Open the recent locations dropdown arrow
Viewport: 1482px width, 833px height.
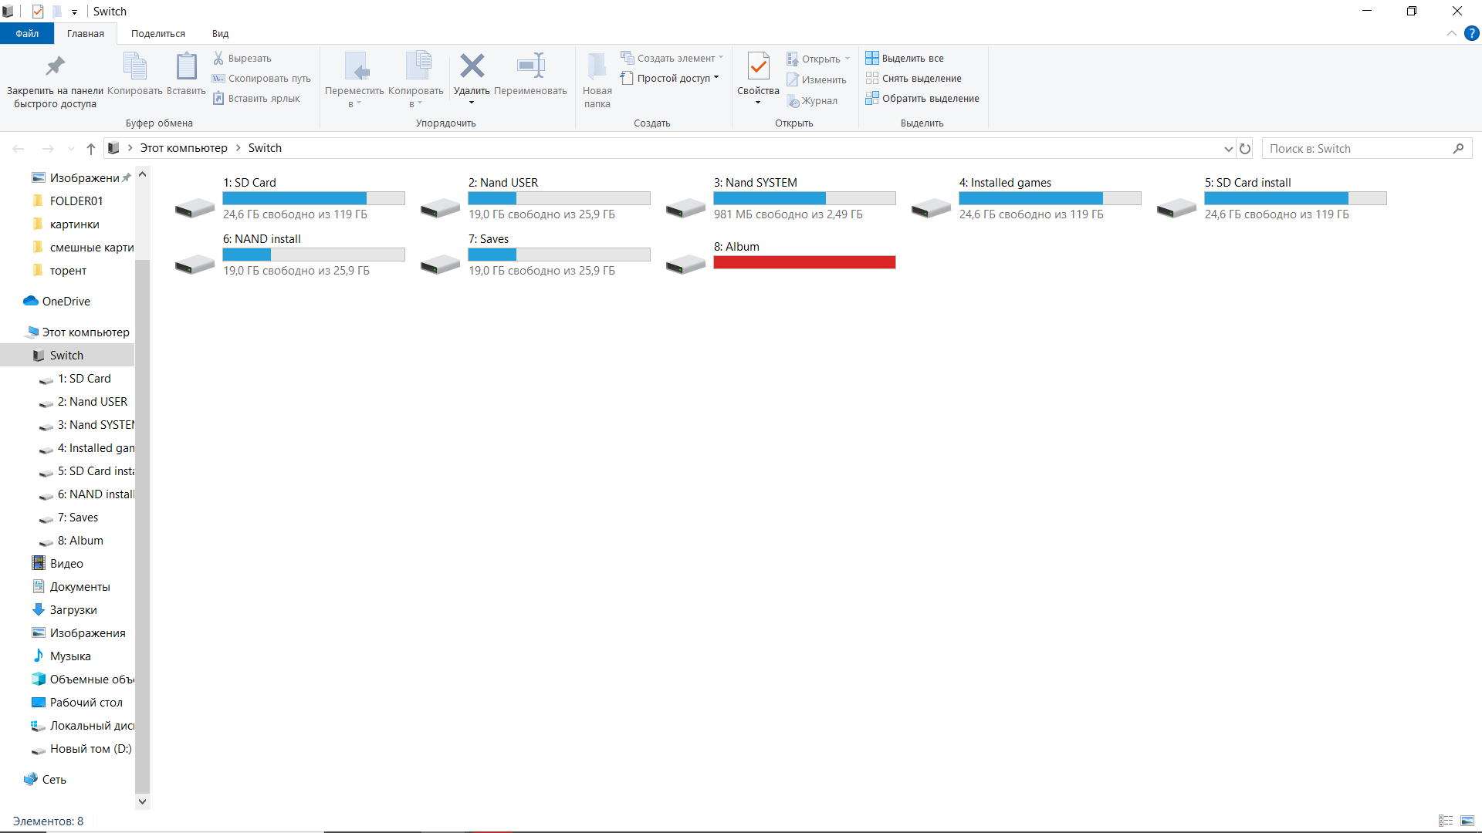point(71,148)
